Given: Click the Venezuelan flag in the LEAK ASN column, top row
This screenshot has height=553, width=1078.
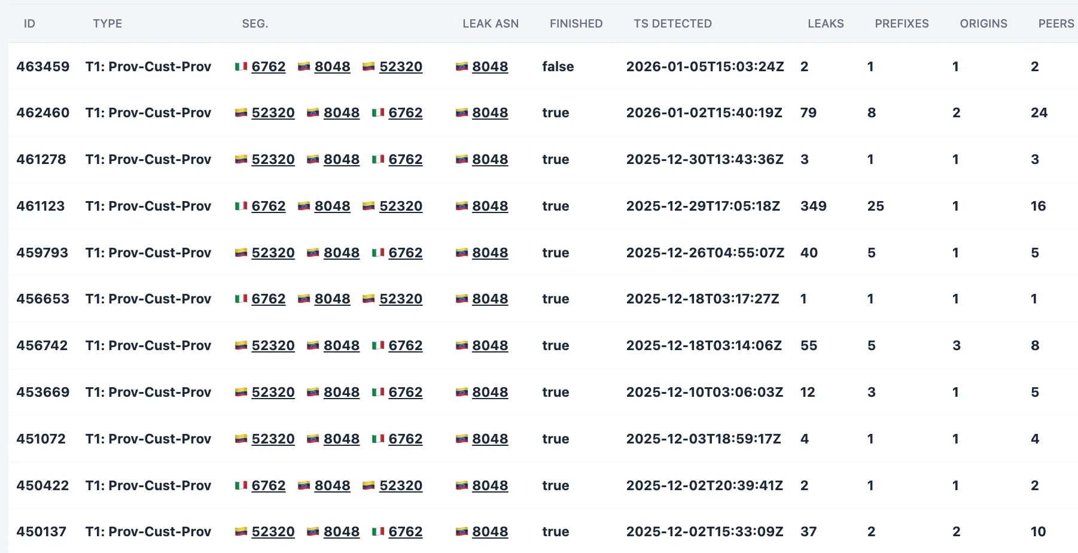Looking at the screenshot, I should tap(461, 67).
